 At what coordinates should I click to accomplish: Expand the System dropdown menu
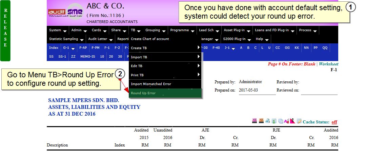pos(57,30)
